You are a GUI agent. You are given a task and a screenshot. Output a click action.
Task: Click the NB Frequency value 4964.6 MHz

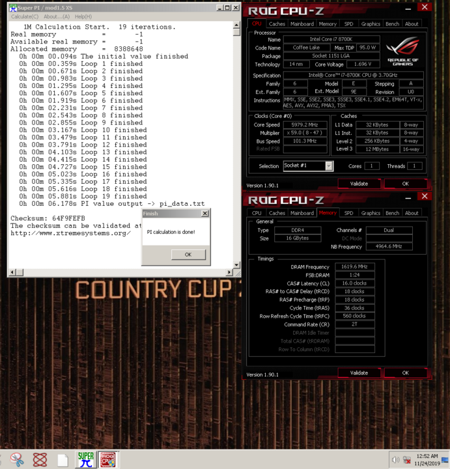pos(389,246)
